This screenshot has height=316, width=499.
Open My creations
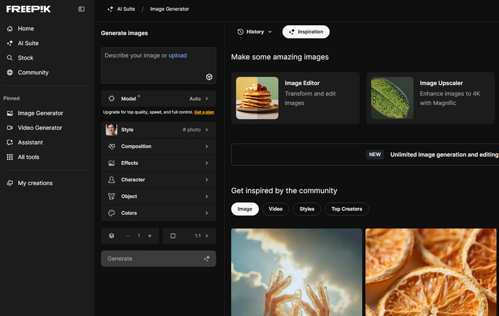pos(35,183)
